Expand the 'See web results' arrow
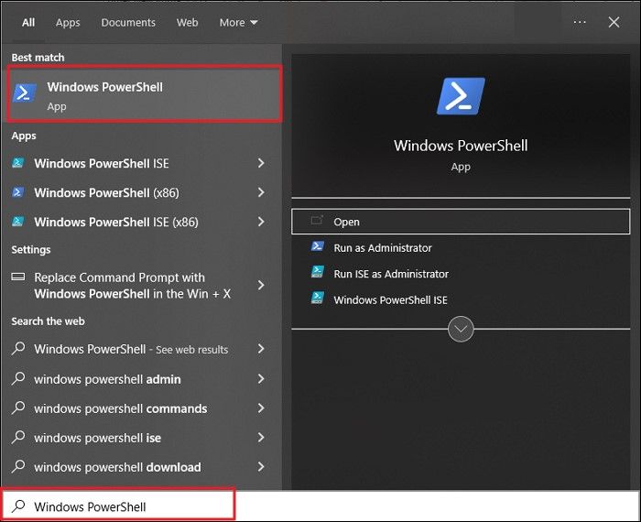 [261, 349]
